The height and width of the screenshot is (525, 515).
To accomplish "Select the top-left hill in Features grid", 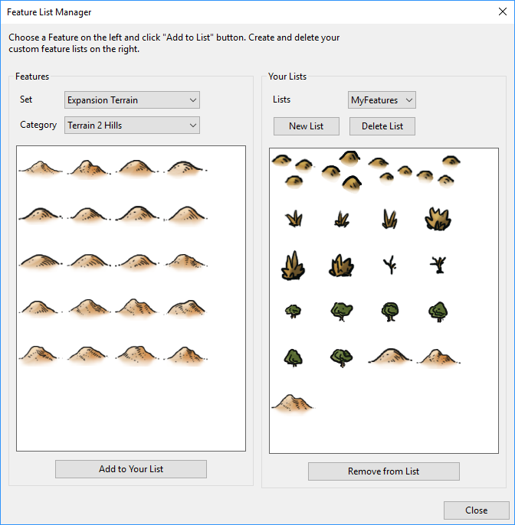I will (x=41, y=168).
